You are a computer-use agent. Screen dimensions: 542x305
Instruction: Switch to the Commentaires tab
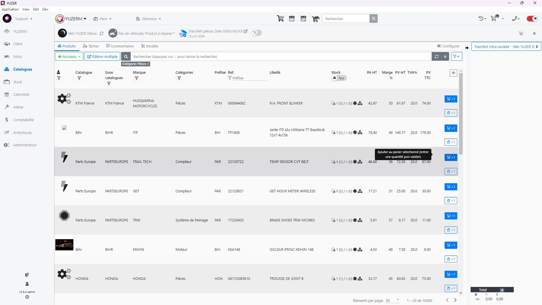pos(120,46)
